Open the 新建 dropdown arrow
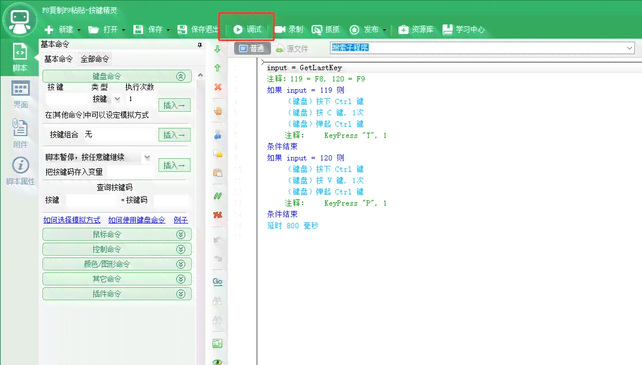The image size is (642, 365). (79, 30)
